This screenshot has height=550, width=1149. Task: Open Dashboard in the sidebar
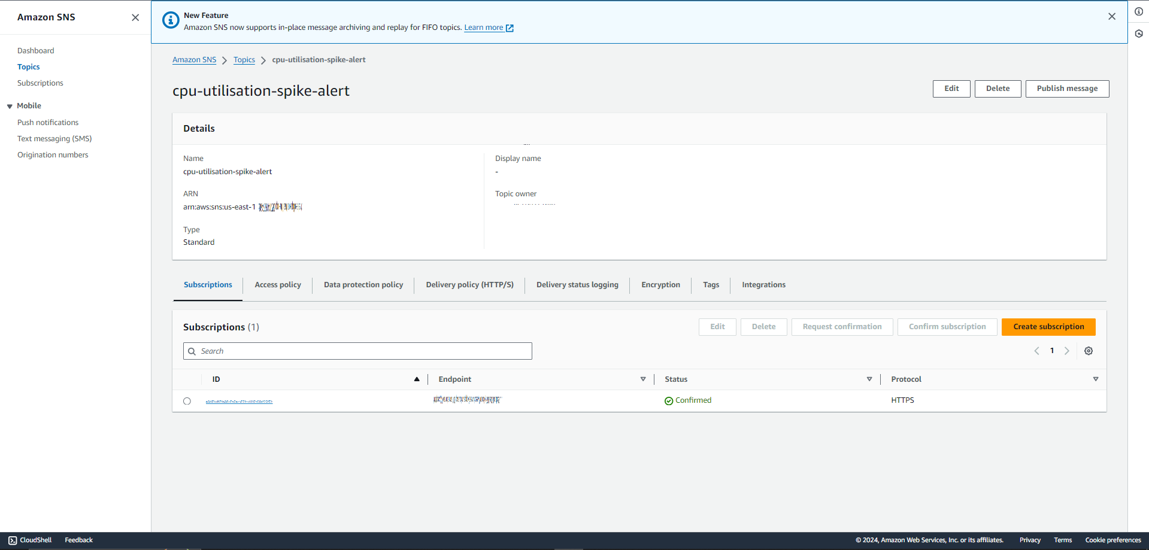36,51
